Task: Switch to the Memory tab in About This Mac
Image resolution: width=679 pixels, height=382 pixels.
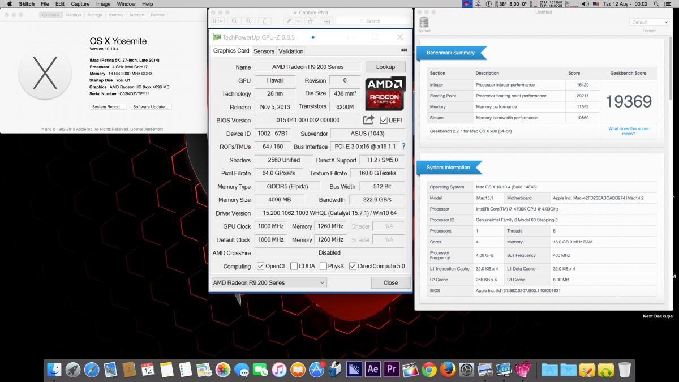Action: click(x=116, y=15)
